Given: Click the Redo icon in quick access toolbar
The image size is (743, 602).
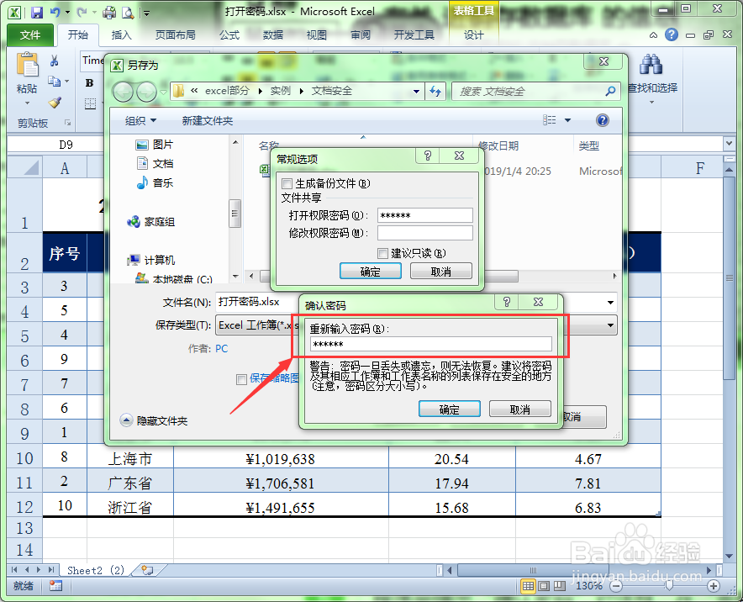Looking at the screenshot, I should point(82,13).
